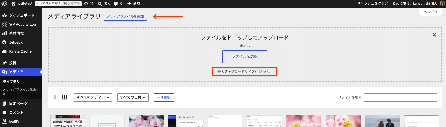This screenshot has height=127, width=446.
Task: Click the 一括選択 bulk select button
Action: pos(163,97)
